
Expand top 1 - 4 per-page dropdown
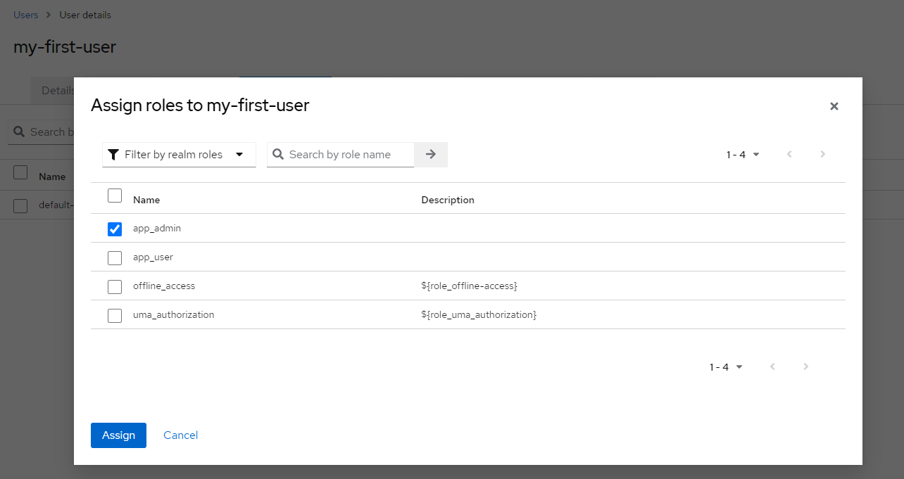(743, 155)
